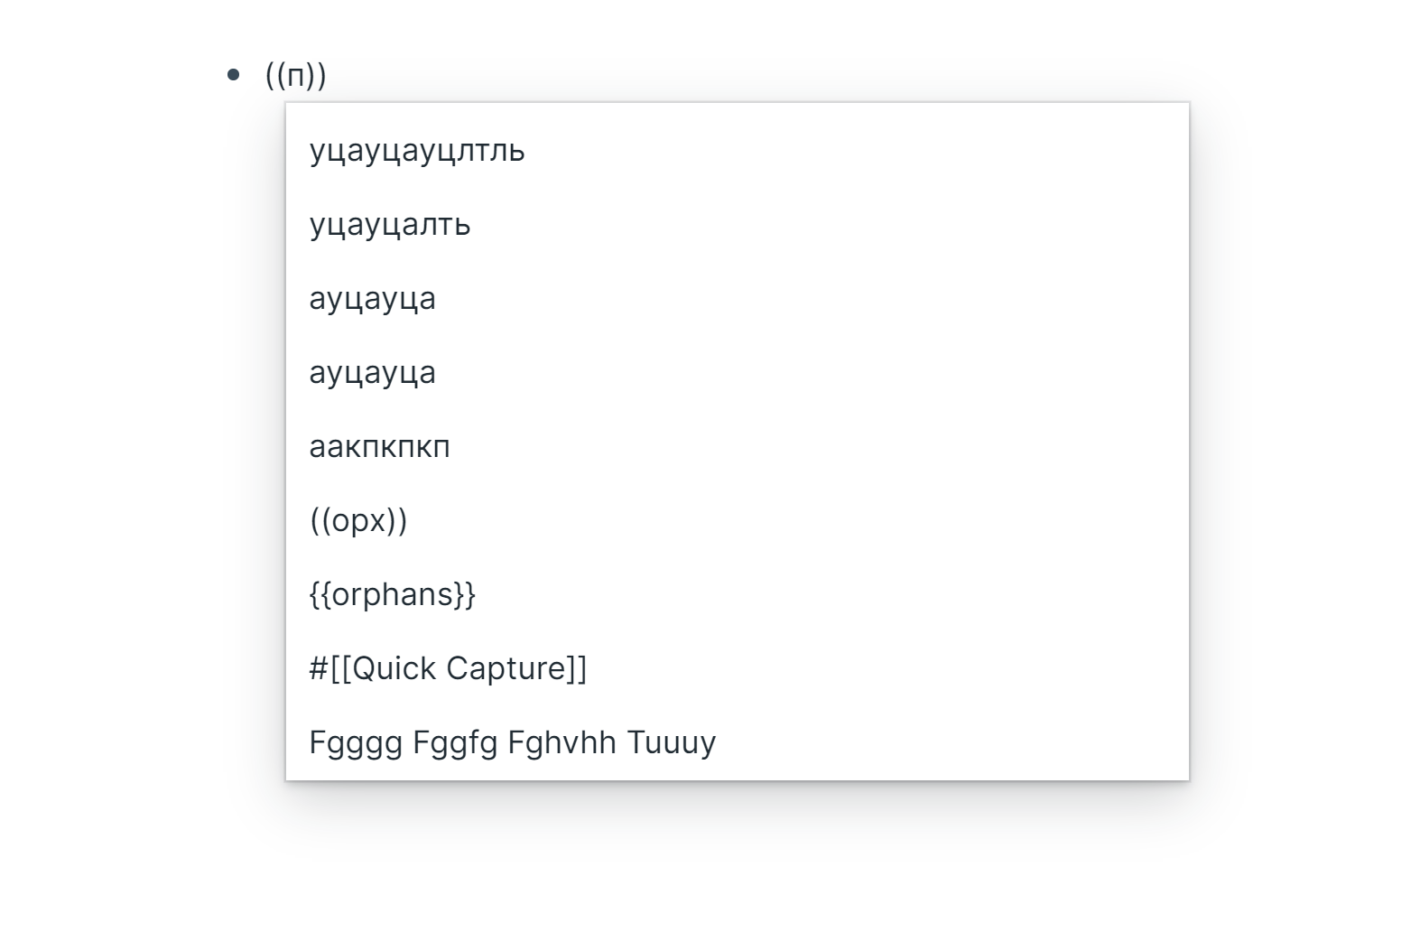Choose the {{orphans}} template suggestion
The image size is (1420, 951).
point(393,593)
